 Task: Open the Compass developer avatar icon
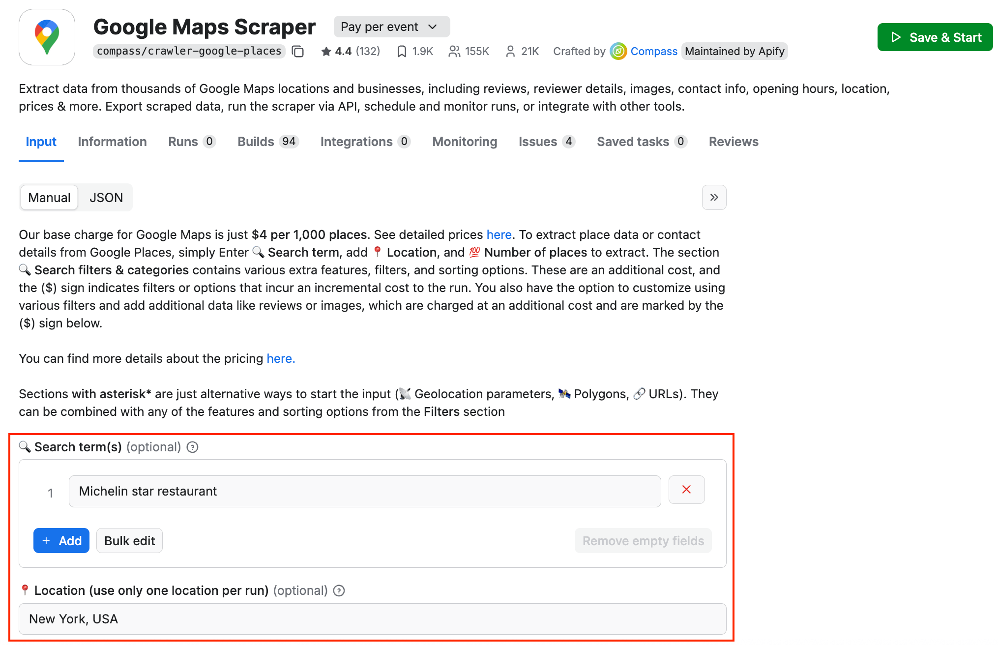tap(618, 51)
